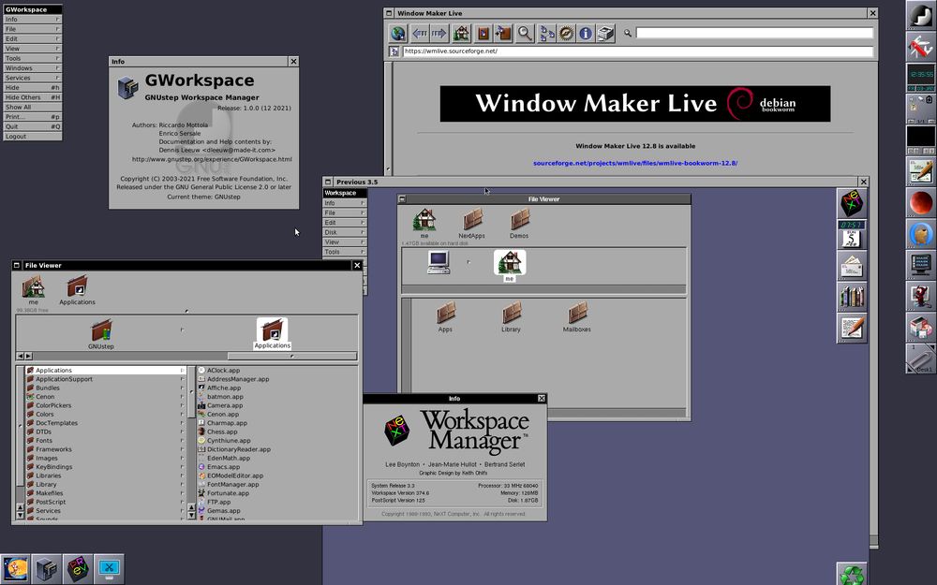Click the package boxes dock icon
Image resolution: width=937 pixels, height=585 pixels.
[x=921, y=327]
